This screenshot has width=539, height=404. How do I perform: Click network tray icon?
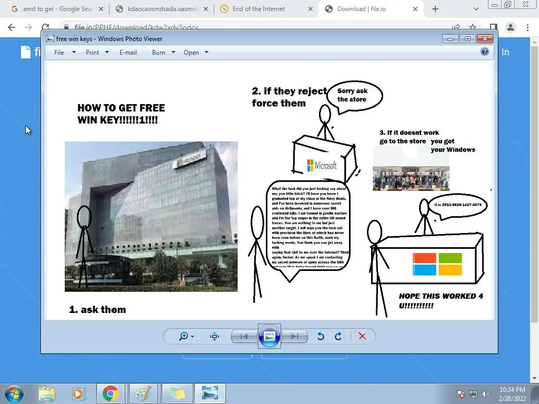coord(473,394)
